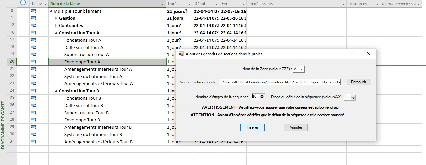The height and width of the screenshot is (165, 426).
Task: Click task mode icon for Aménagements extérieurs Tour B
Action: [33, 142]
